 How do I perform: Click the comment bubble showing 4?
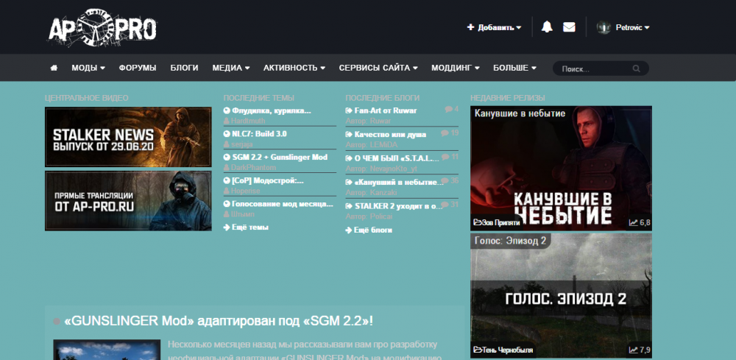(x=448, y=110)
